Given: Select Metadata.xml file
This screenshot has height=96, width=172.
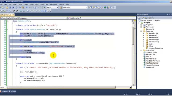Looking at the screenshot, I should [x=150, y=54].
